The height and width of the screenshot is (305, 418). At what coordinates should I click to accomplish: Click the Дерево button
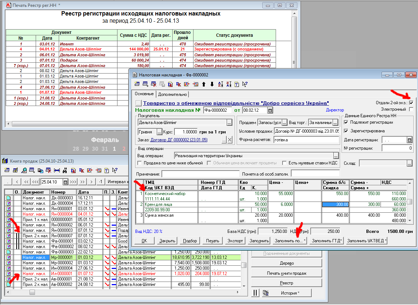(286, 263)
